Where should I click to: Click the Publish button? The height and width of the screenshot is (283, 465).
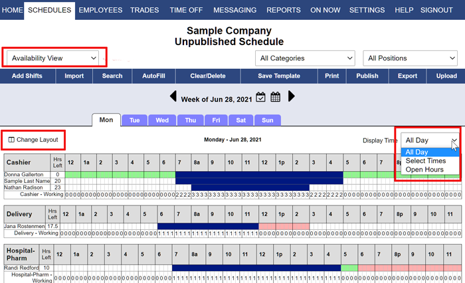(367, 76)
